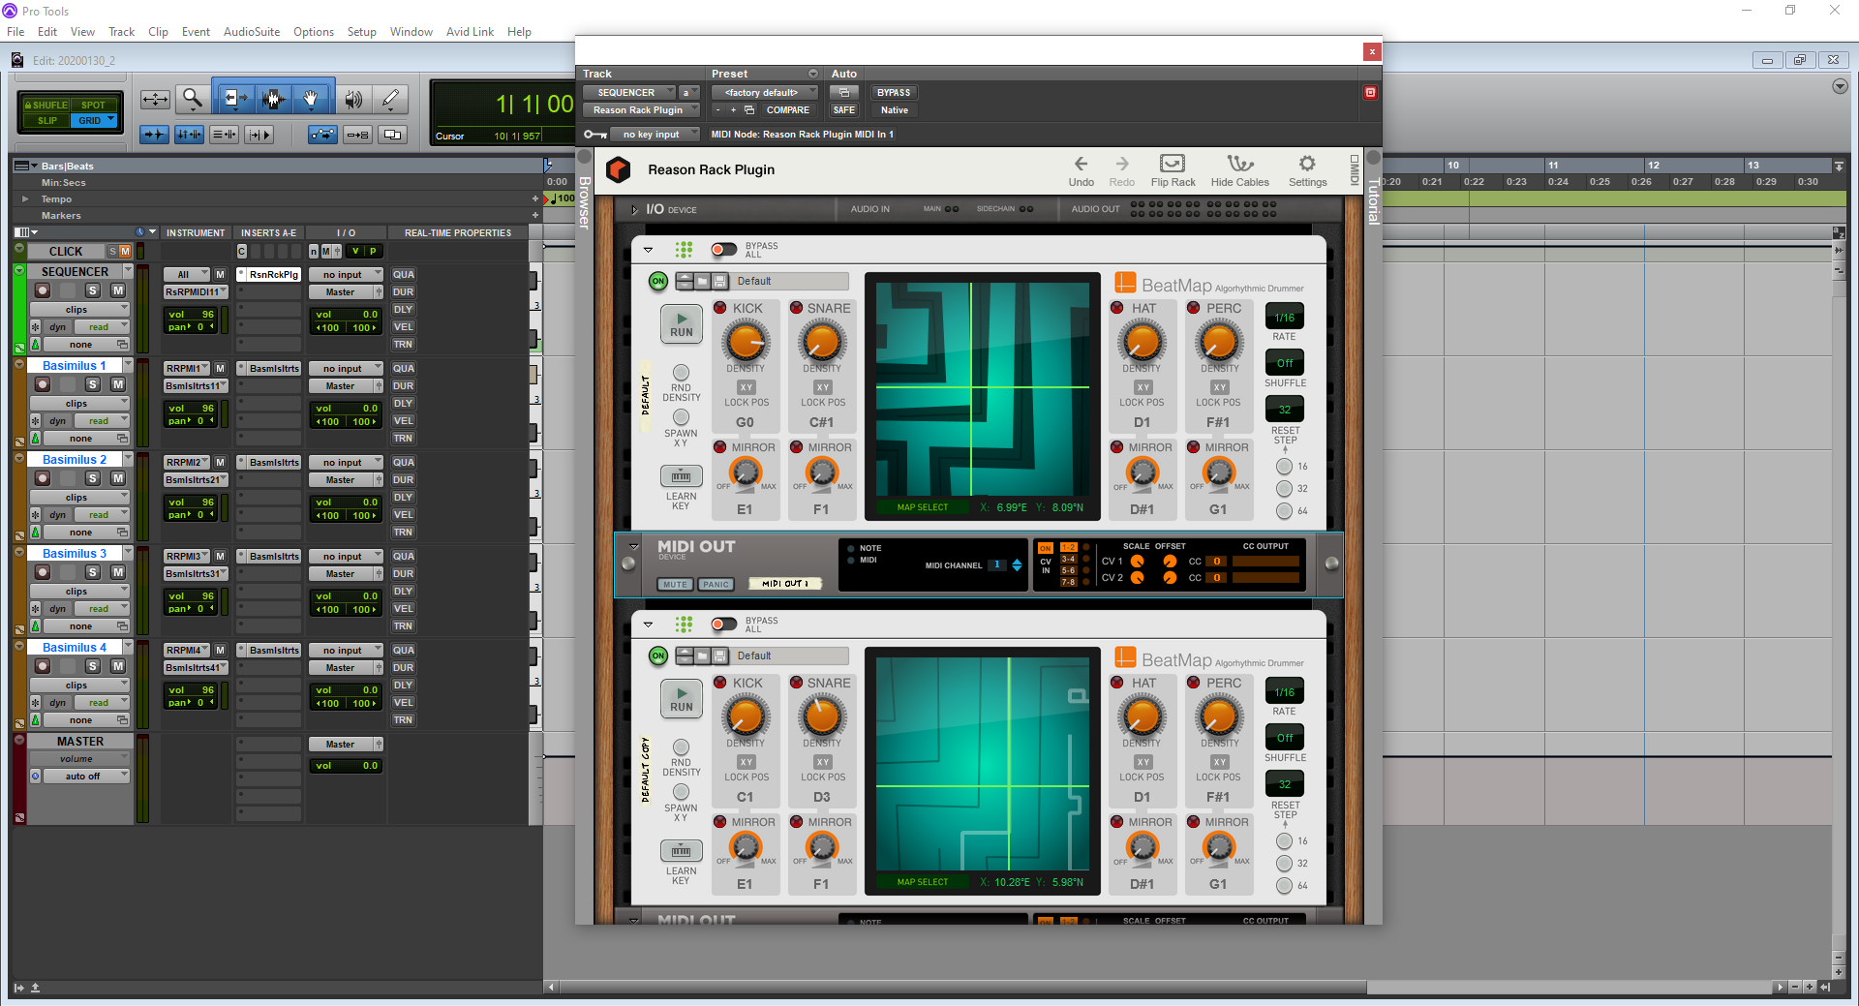Adjust Kick density knob on first BeatMap
Image resolution: width=1859 pixels, height=1006 pixels.
[746, 342]
